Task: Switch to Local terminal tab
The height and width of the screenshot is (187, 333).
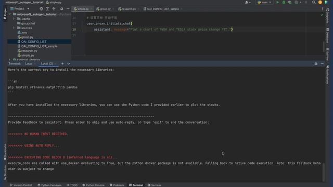Action: [x=29, y=63]
